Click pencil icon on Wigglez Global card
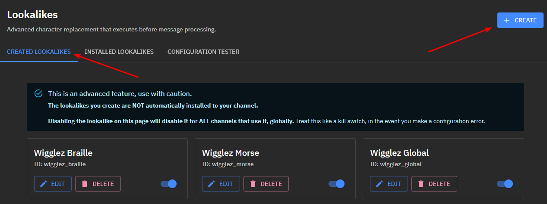 (379, 184)
